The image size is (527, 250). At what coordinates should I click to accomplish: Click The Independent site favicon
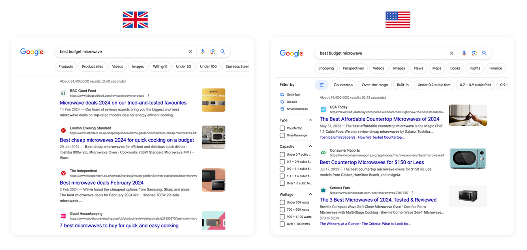click(63, 173)
